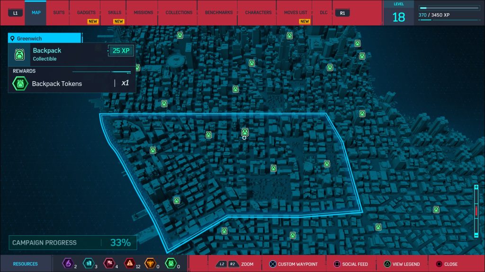Open the SUITS tab
The height and width of the screenshot is (272, 485).
click(x=59, y=13)
